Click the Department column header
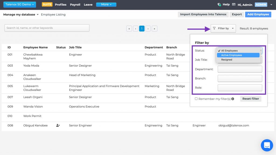The image size is (276, 155). click(x=154, y=47)
